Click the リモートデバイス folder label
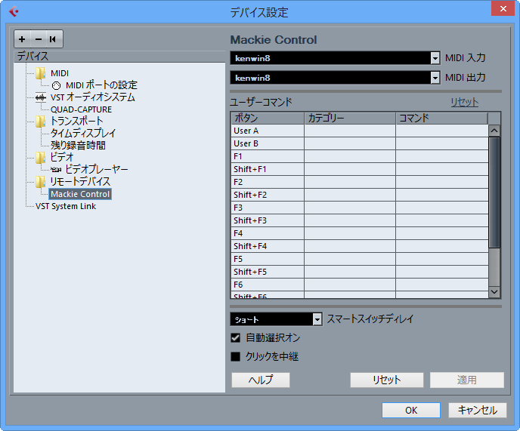 [80, 182]
